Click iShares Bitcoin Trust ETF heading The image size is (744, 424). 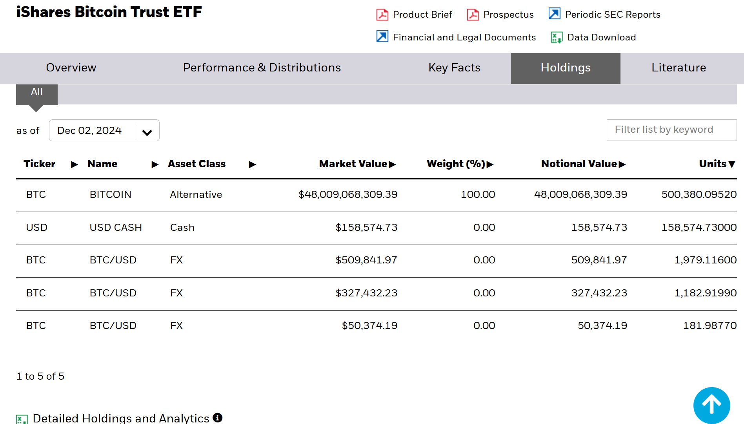point(109,12)
